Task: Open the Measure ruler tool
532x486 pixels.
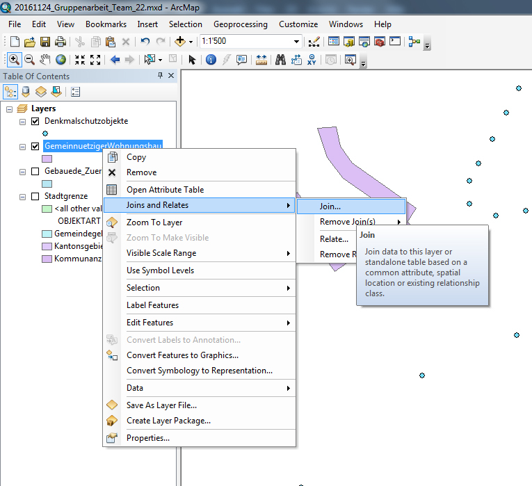Action: (x=261, y=60)
